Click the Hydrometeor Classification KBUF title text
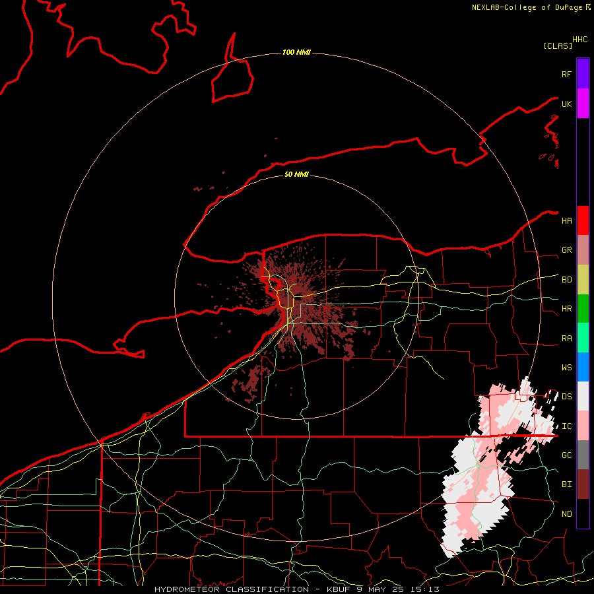The height and width of the screenshot is (594, 594). pyautogui.click(x=296, y=589)
